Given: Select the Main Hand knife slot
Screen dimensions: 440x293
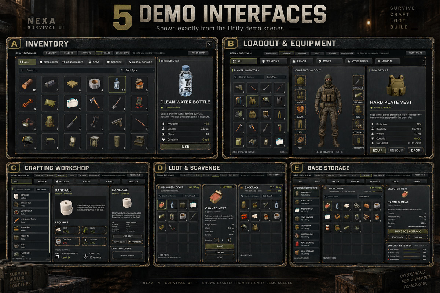Looking at the screenshot, I should (x=358, y=81).
